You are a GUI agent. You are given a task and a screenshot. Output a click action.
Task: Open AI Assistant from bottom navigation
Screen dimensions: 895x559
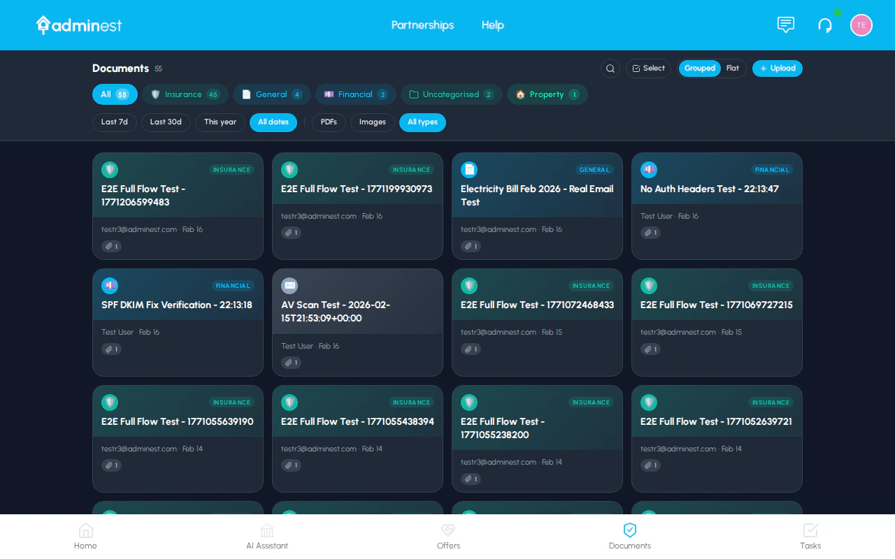pyautogui.click(x=267, y=537)
